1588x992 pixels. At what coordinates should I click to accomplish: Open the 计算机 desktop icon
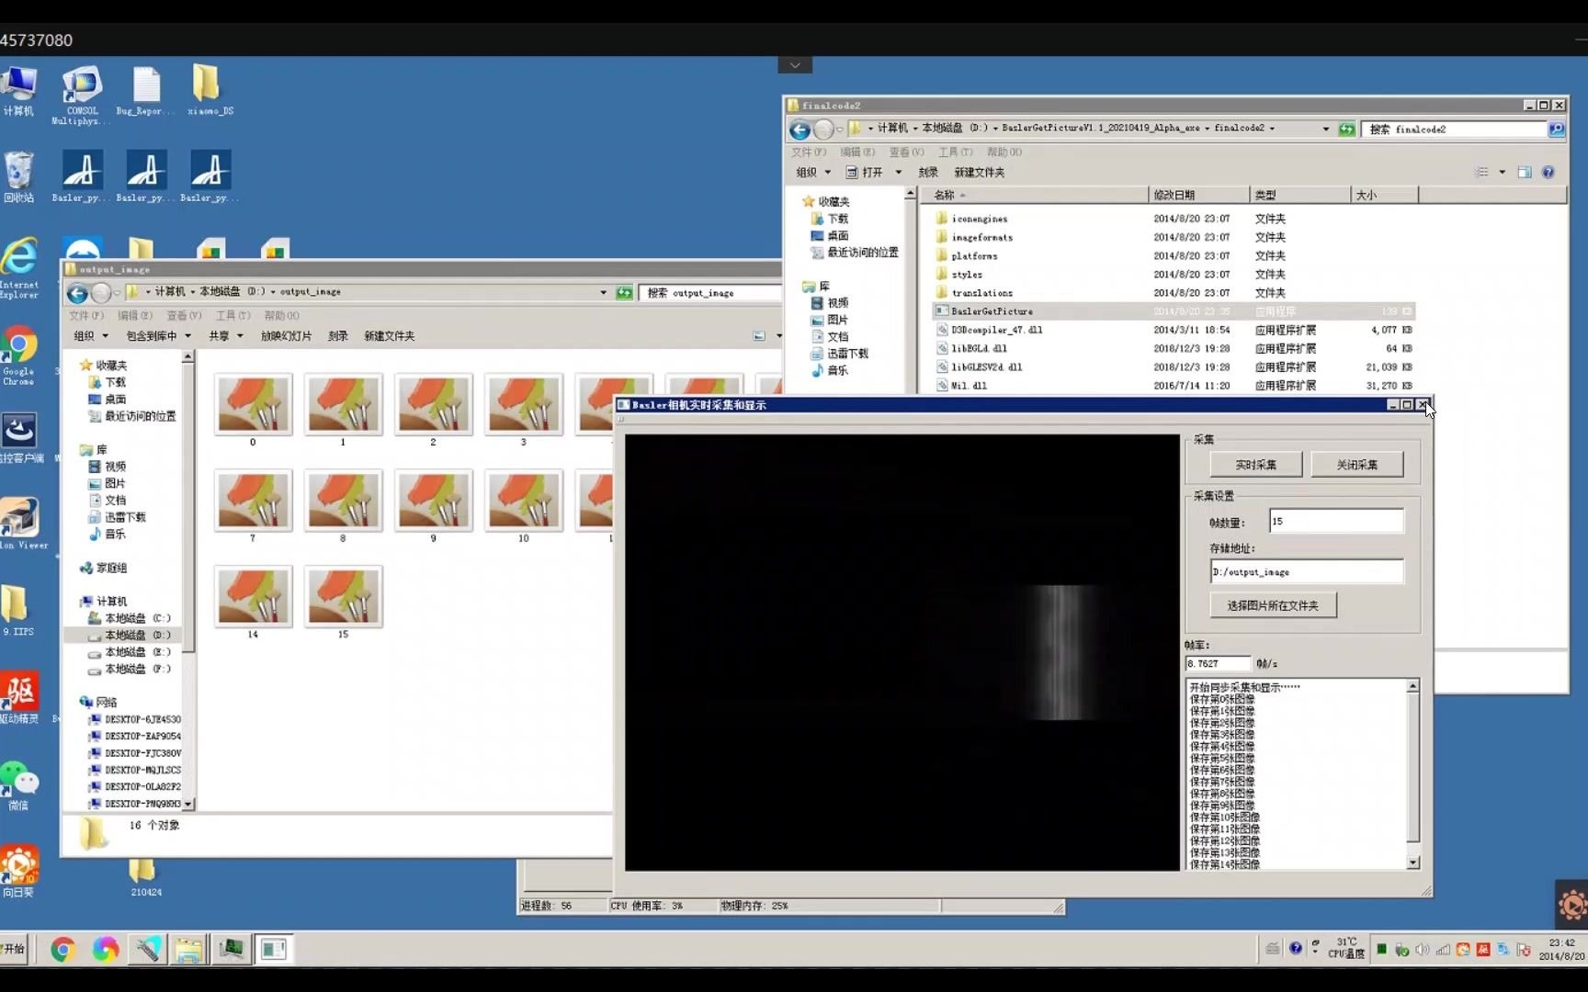pyautogui.click(x=18, y=91)
